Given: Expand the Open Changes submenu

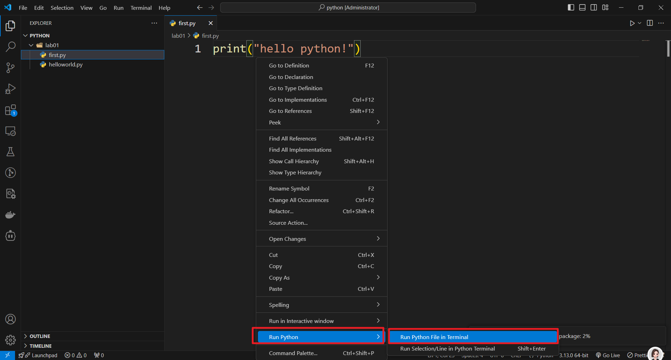Looking at the screenshot, I should pos(322,239).
